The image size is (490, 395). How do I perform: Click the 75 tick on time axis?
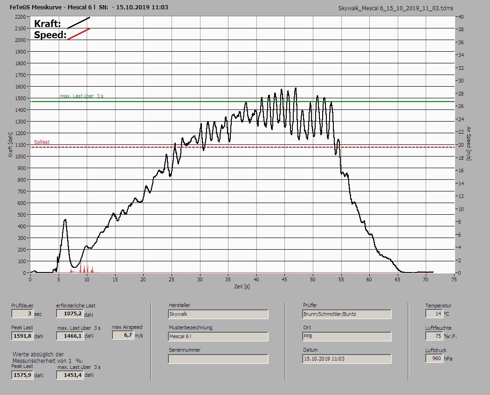[454, 279]
